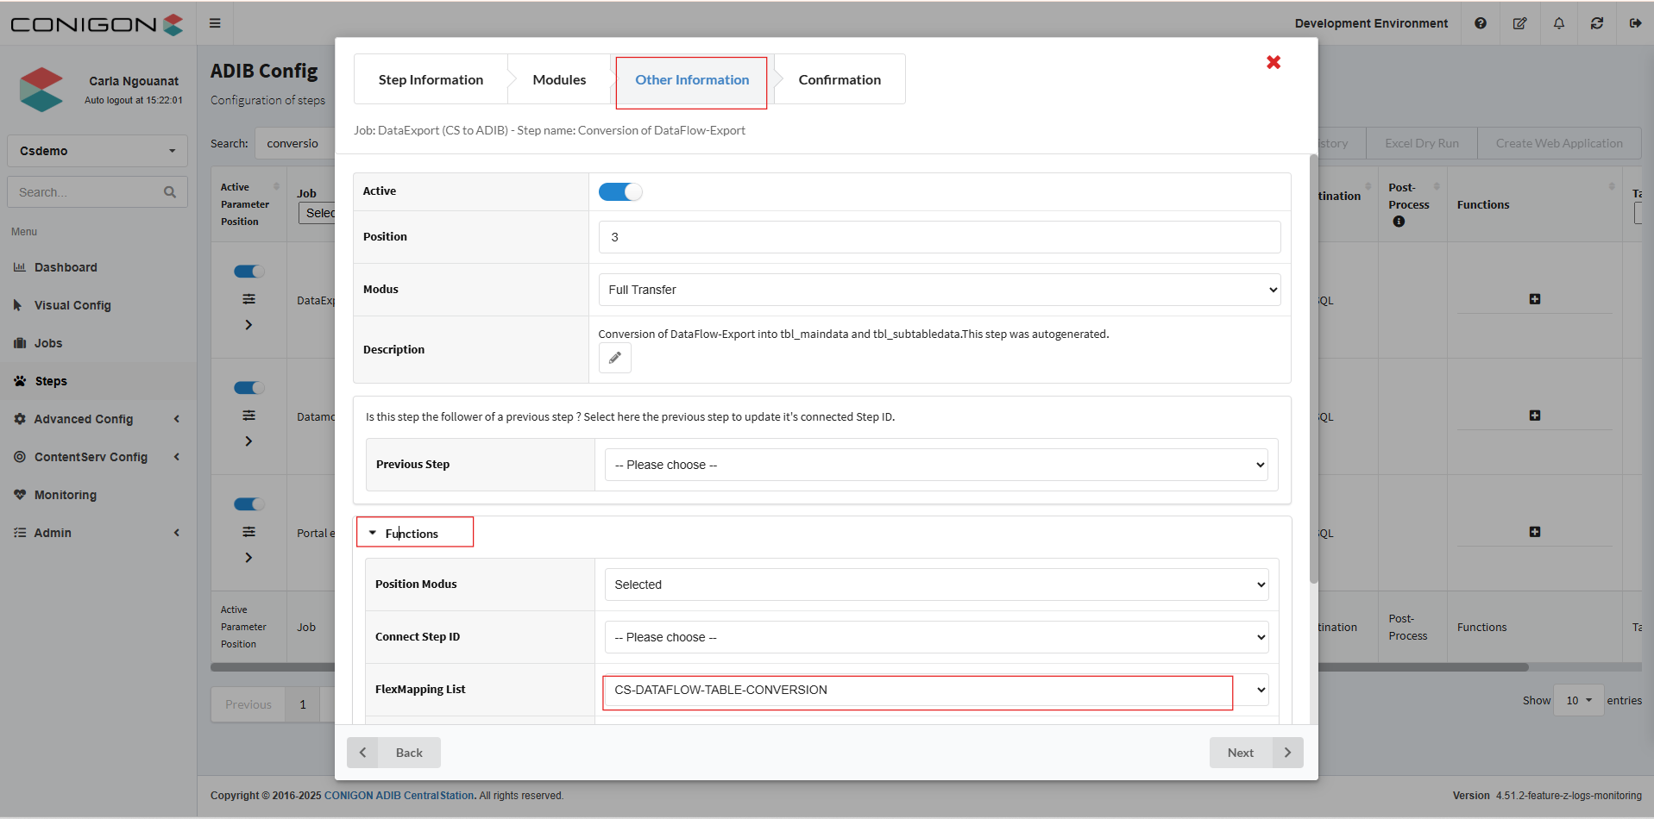Click the Position input field
Screen dimensions: 1654x819
(939, 237)
